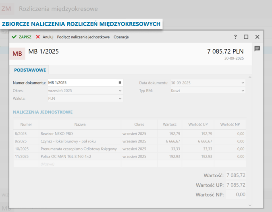Open the Waluta PLN dropdown
Screen dimensions: 272x212
[x=120, y=98]
